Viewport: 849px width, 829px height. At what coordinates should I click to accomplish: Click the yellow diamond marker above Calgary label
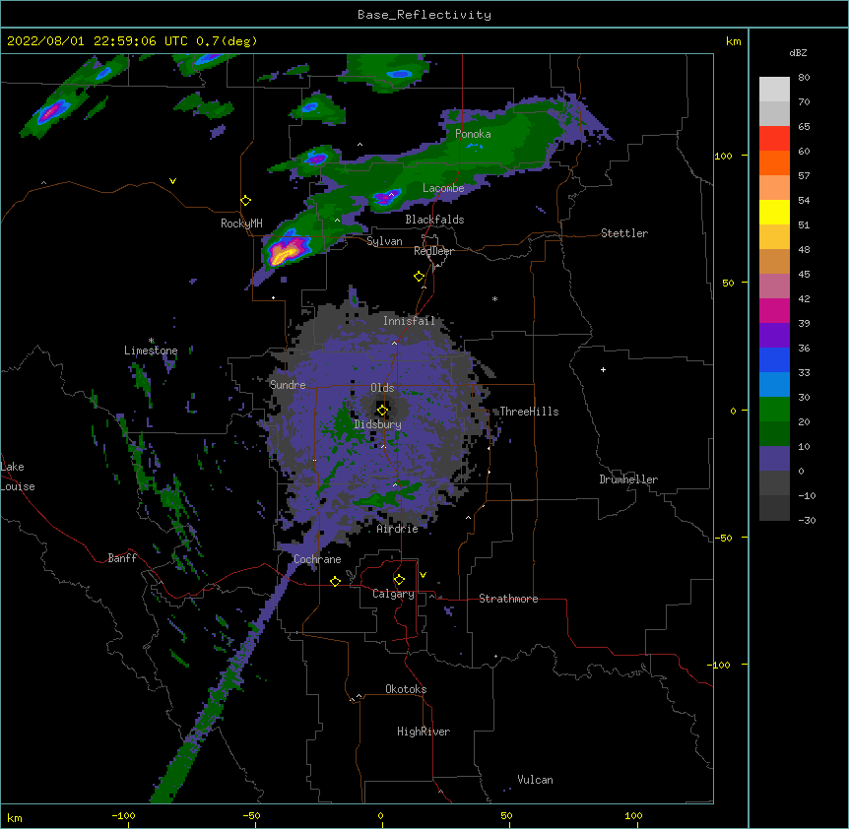click(x=399, y=580)
